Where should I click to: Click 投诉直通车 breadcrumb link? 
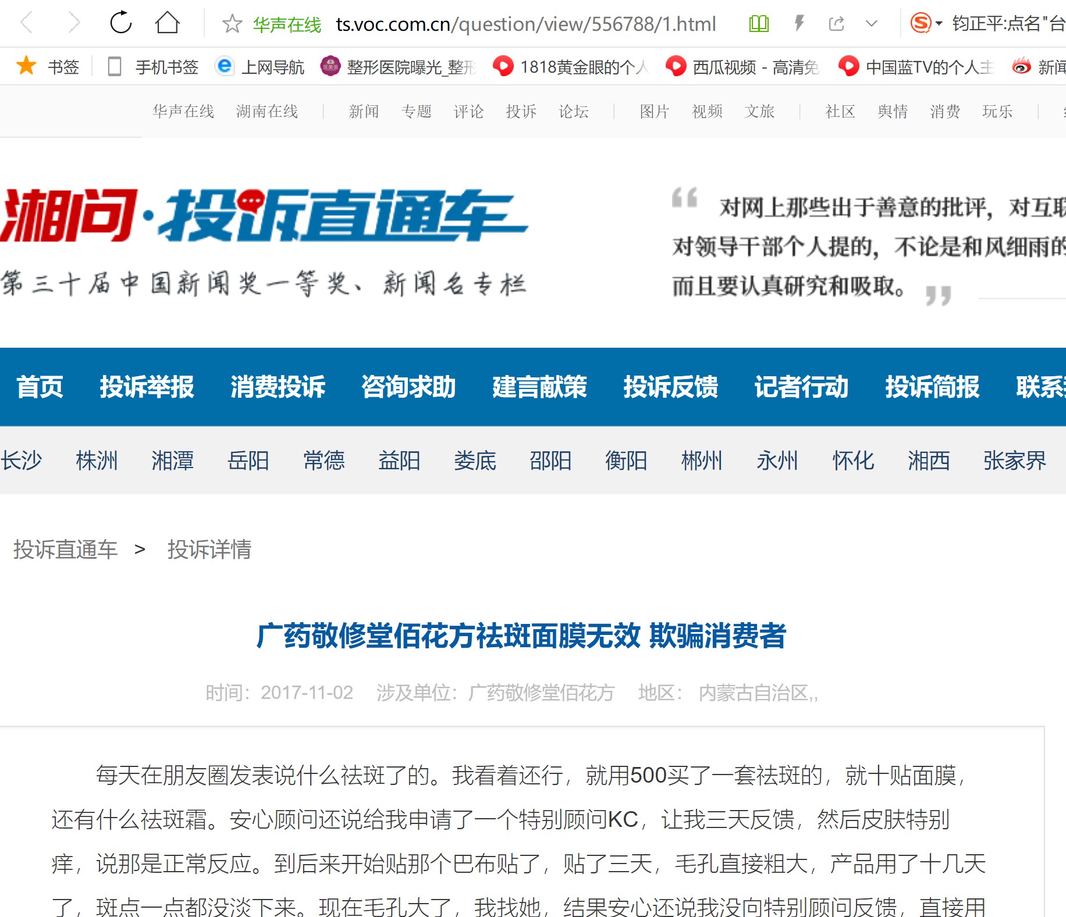(66, 549)
